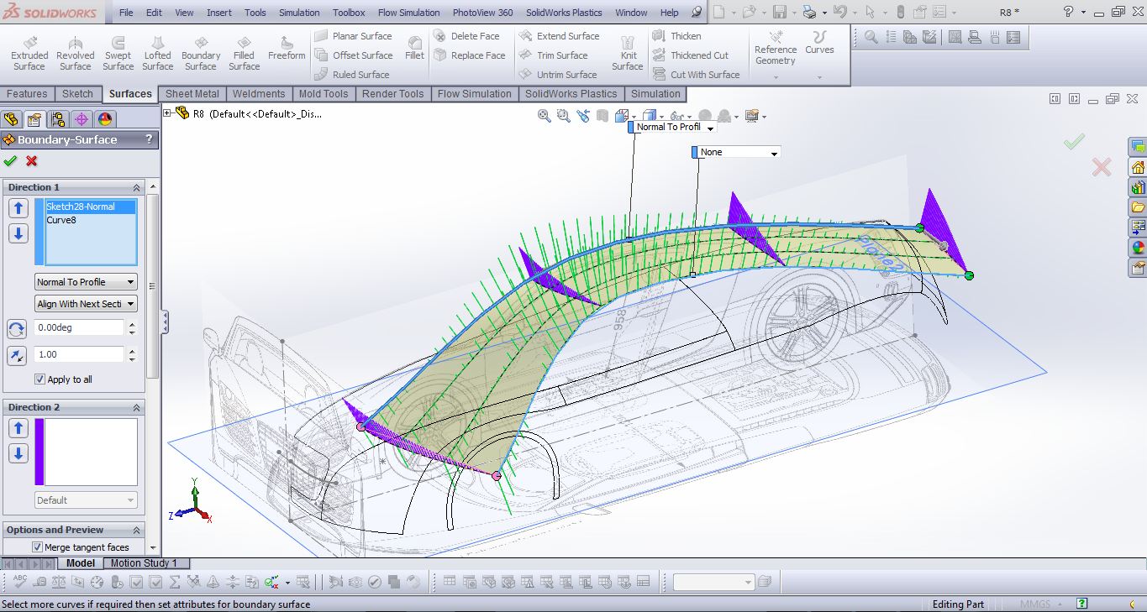Click the Extend Surface command
The height and width of the screenshot is (612, 1147).
559,36
